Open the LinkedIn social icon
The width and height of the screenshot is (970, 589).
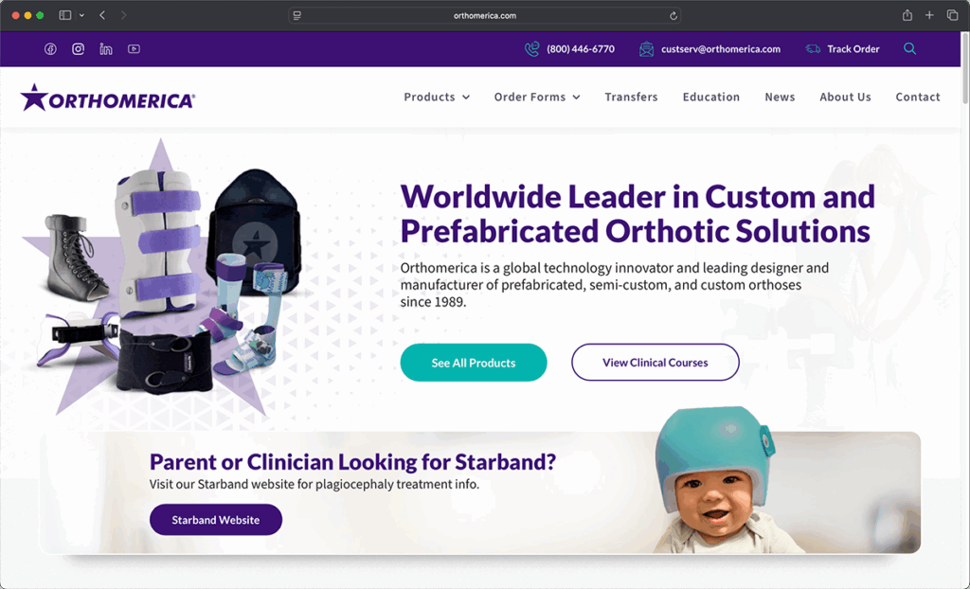tap(106, 49)
